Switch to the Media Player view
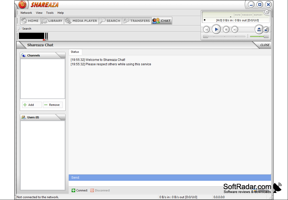 81,21
